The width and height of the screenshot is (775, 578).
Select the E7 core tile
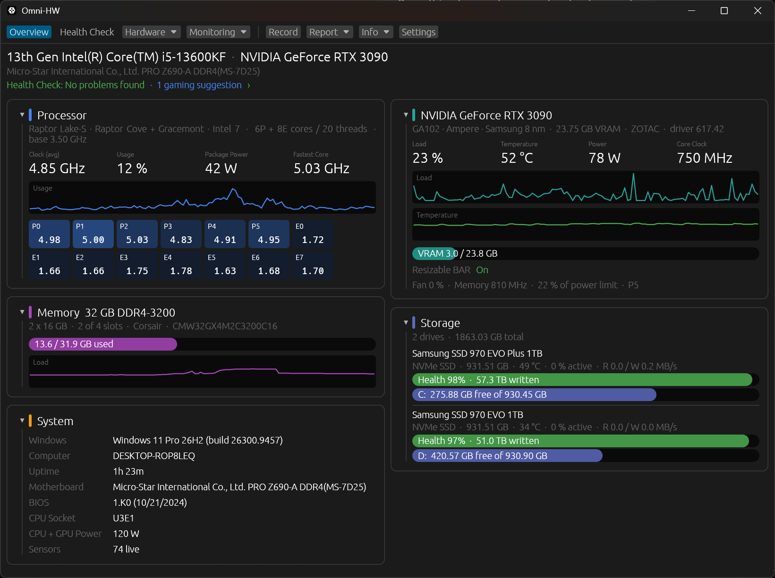[x=313, y=265]
